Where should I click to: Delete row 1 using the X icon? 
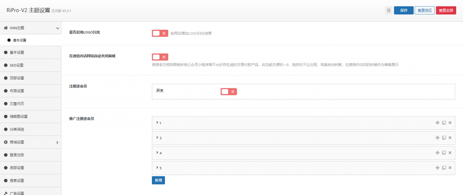(x=450, y=123)
